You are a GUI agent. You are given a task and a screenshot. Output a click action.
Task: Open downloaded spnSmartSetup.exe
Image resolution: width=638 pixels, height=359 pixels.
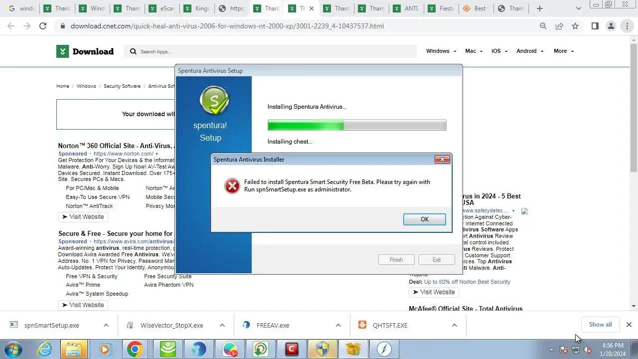[x=51, y=325]
